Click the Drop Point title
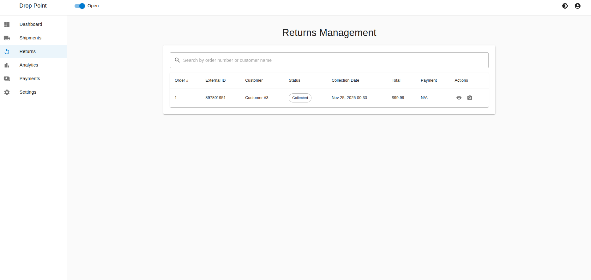This screenshot has height=280, width=591. [x=33, y=6]
